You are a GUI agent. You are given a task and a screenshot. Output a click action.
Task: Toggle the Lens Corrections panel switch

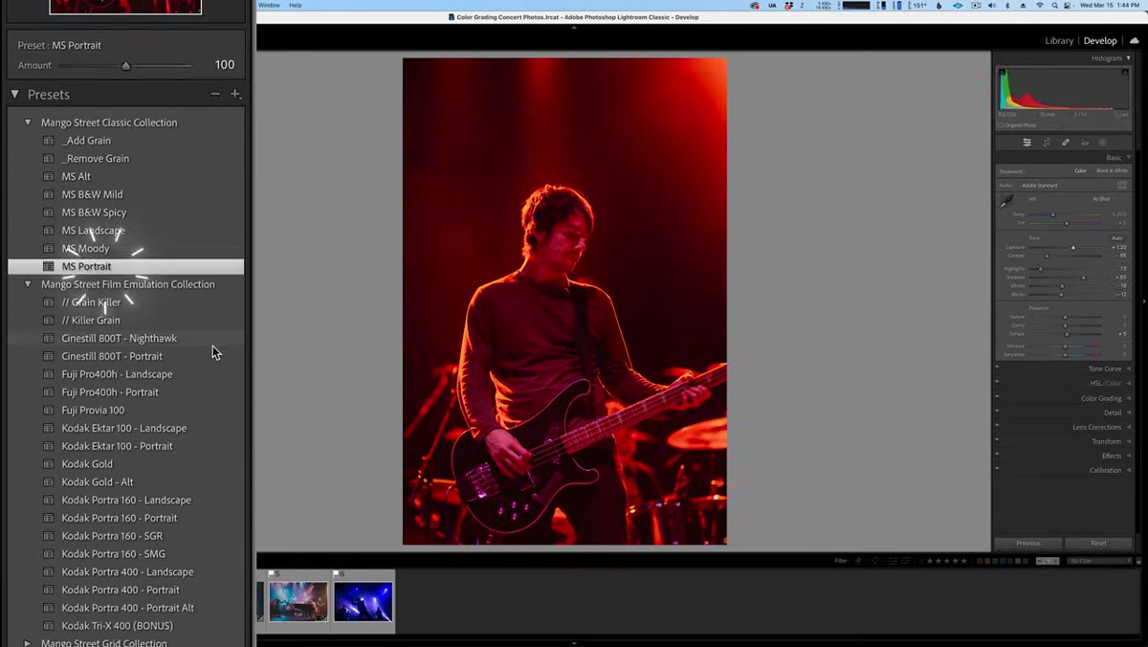tap(997, 427)
